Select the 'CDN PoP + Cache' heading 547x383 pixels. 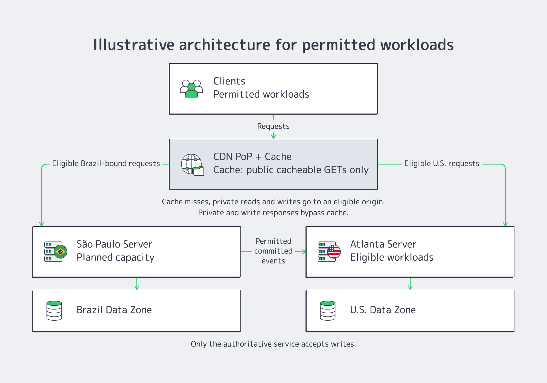(x=252, y=156)
